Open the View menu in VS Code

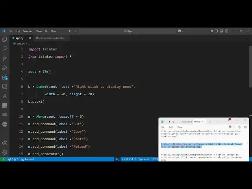(39, 31)
